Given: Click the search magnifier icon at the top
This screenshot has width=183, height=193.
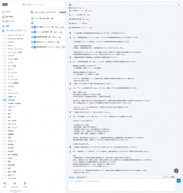Looking at the screenshot, I should pyautogui.click(x=24, y=5).
